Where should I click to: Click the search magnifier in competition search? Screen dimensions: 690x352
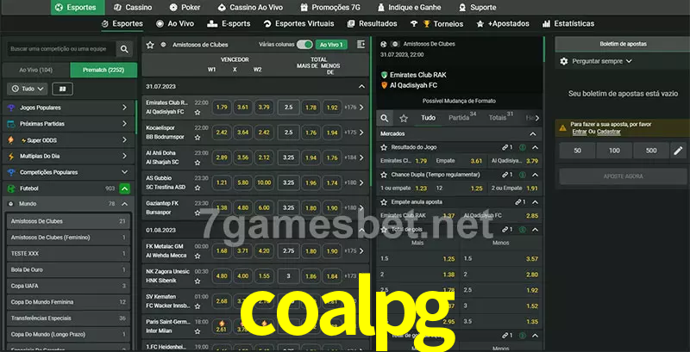(x=124, y=49)
